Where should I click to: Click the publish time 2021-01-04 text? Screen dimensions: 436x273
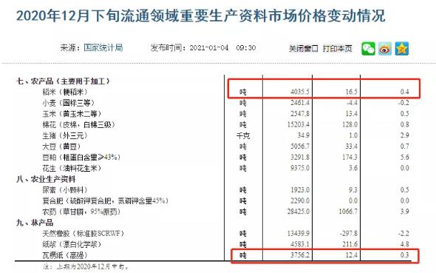tap(209, 48)
